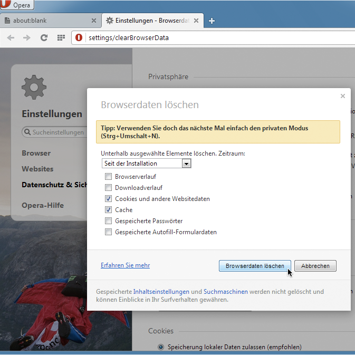Enable the Downloadverlauf checkbox
355x355 pixels.
point(108,187)
